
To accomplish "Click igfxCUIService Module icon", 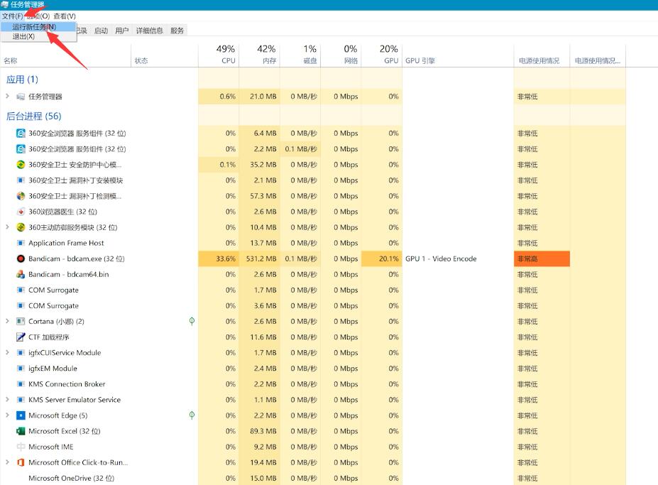I will (21, 353).
